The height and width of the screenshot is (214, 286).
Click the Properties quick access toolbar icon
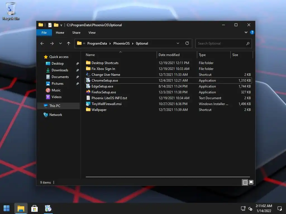click(x=50, y=25)
